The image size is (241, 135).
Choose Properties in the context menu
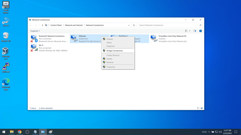118,67
